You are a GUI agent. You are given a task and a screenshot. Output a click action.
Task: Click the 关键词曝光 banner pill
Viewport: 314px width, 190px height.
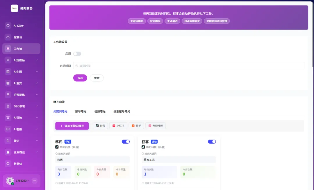click(137, 21)
